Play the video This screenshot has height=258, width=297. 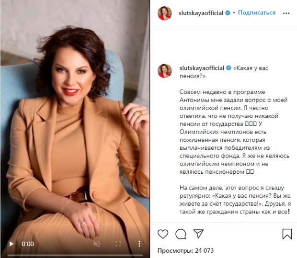click(x=11, y=244)
